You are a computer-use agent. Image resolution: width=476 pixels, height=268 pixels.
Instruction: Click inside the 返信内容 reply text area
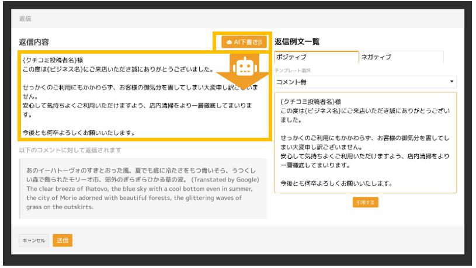coord(144,96)
